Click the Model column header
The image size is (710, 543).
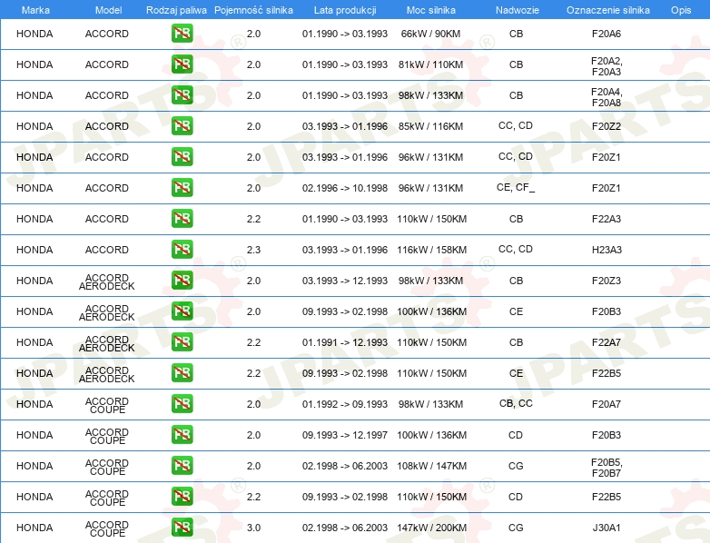click(x=108, y=10)
